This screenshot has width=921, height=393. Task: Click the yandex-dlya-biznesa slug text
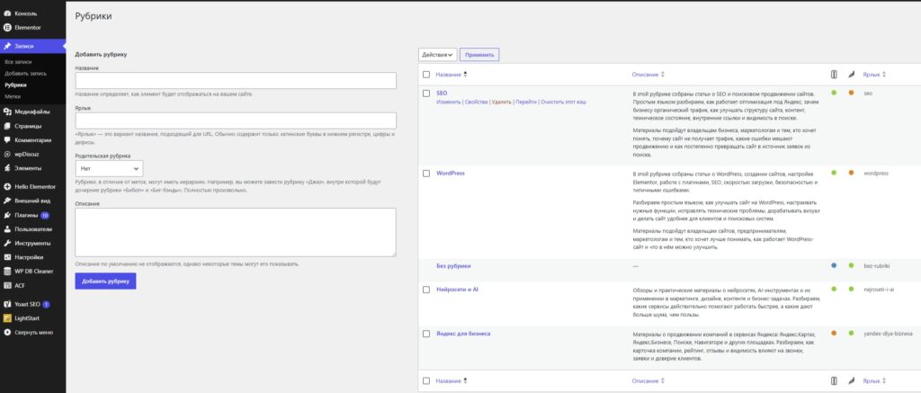888,333
